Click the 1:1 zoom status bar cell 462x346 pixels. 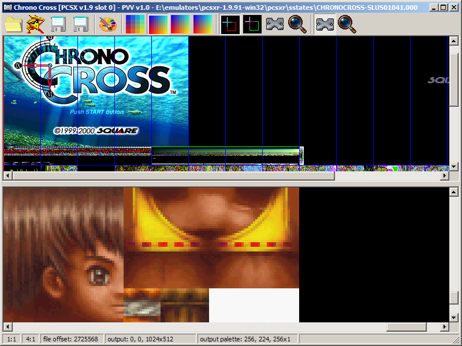(11, 339)
